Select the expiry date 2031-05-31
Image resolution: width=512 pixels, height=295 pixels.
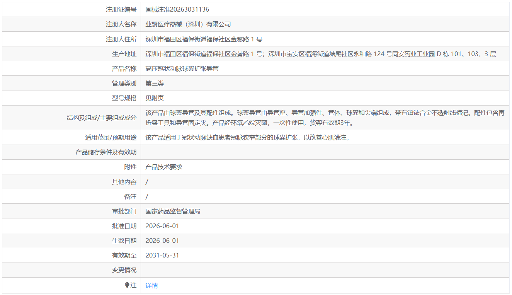tap(162, 255)
